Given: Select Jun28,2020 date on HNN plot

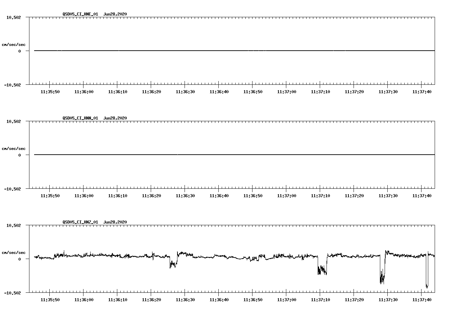Looking at the screenshot, I should pos(115,118).
